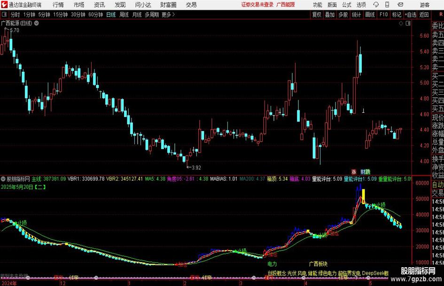This screenshot has height=286, width=444.
Task: Click the 广西板块 sector label
Action: (318, 264)
